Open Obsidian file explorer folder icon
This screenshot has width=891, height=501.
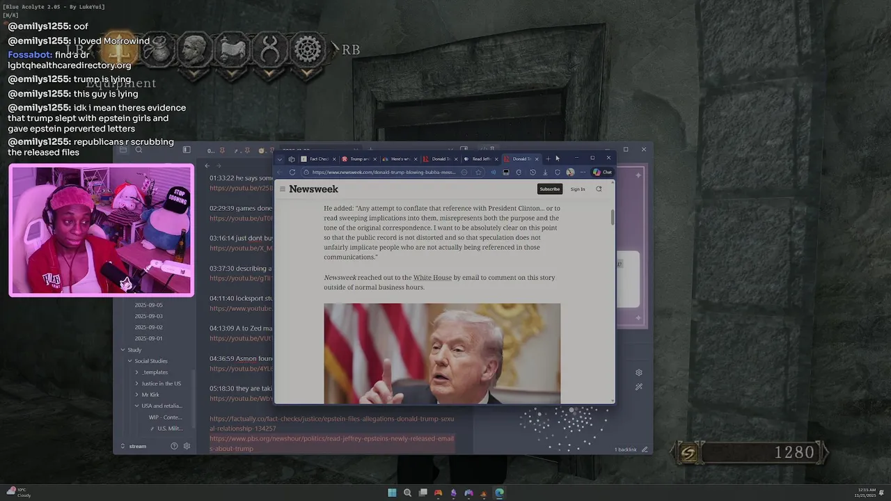[x=123, y=150]
